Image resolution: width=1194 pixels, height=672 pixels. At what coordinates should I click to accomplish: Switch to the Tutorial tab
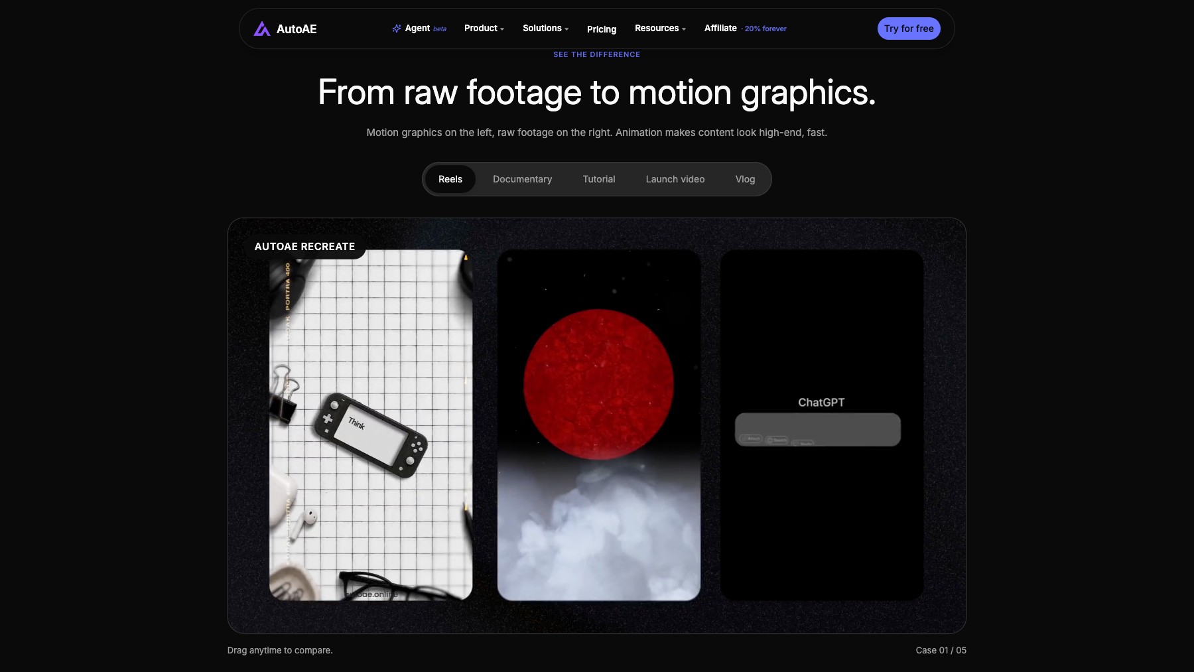pos(599,179)
